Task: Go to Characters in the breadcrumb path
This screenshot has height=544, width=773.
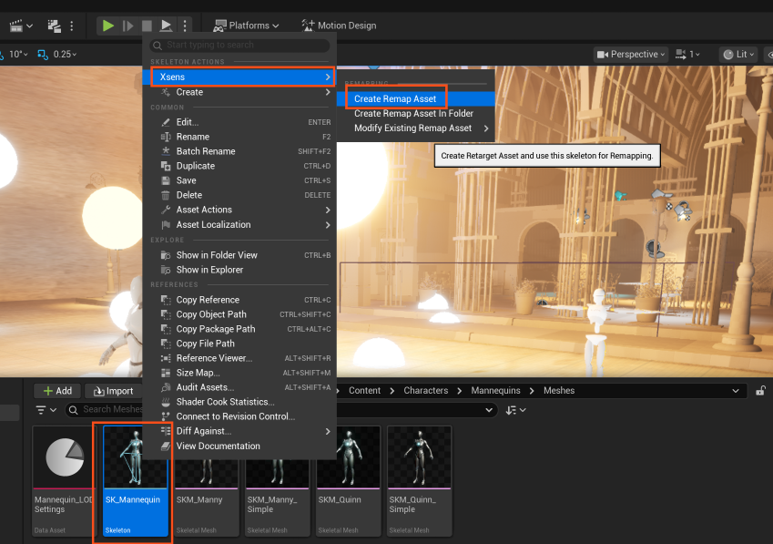Action: [425, 391]
